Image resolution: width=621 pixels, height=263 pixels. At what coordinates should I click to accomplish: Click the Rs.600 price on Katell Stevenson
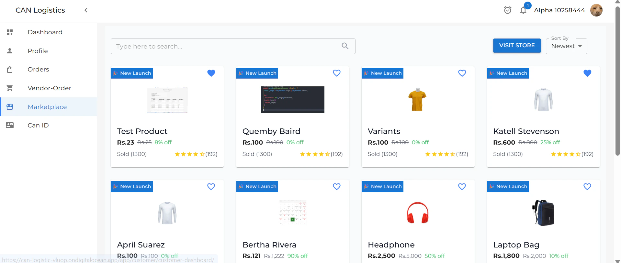click(x=504, y=142)
